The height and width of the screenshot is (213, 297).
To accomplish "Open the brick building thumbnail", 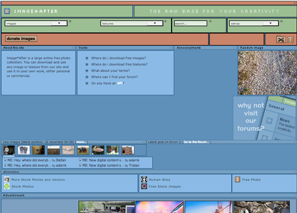I will pyautogui.click(x=128, y=150).
